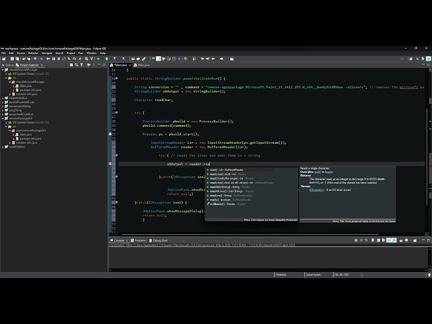Click the Suspend (pause) debug icon
Screen dimensions: 432x324
coord(54,59)
